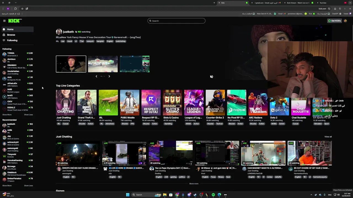Open Chrome three-dot menu
This screenshot has width=353, height=198.
[x=3, y=9]
